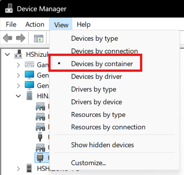
Task: Expand the second Gen monitor node
Action: click(x=18, y=86)
